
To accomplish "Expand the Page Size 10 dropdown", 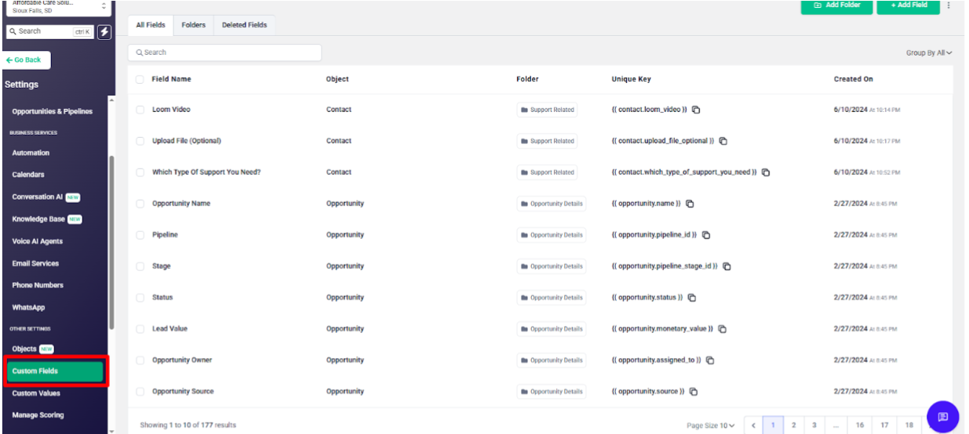I will click(x=711, y=425).
